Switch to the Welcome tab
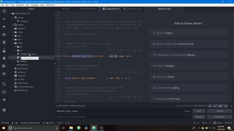Screen dimensions: 234x131 pyautogui.click(x=65, y=9)
